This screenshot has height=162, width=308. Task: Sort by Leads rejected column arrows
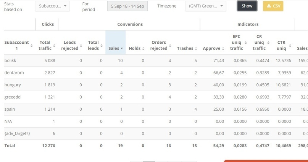click(81, 46)
